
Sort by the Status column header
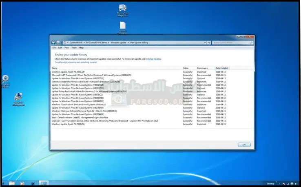[x=186, y=68]
